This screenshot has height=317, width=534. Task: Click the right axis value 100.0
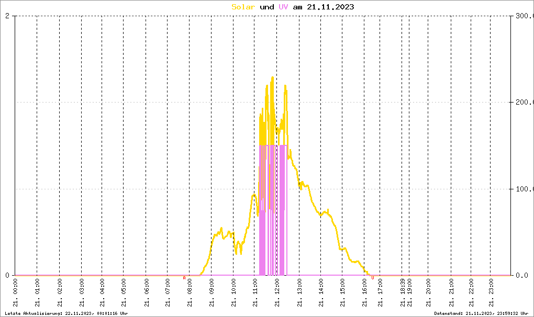click(525, 189)
